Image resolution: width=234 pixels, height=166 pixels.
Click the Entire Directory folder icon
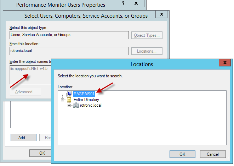point(69,100)
